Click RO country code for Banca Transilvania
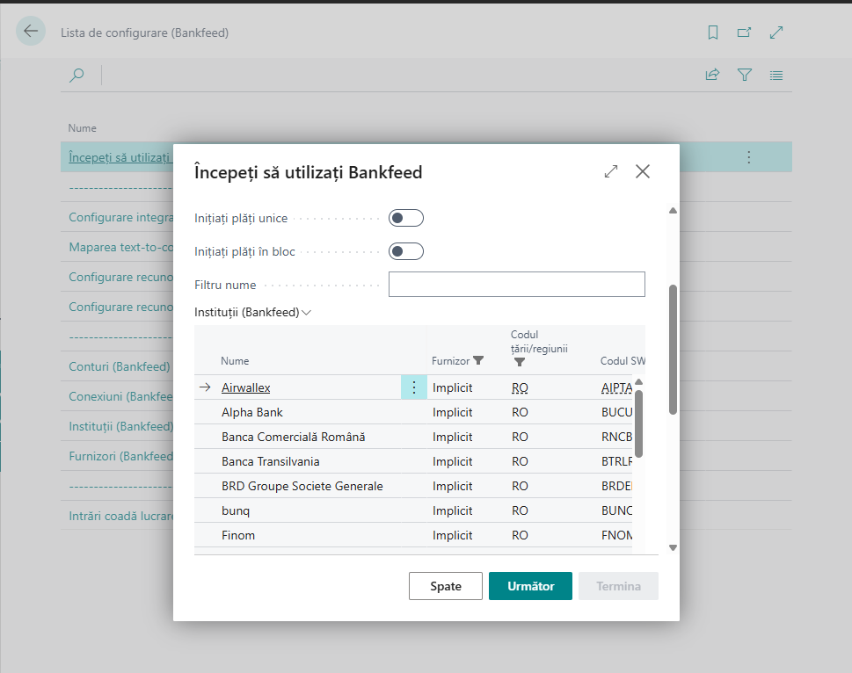Viewport: 852px width, 673px height. [520, 461]
